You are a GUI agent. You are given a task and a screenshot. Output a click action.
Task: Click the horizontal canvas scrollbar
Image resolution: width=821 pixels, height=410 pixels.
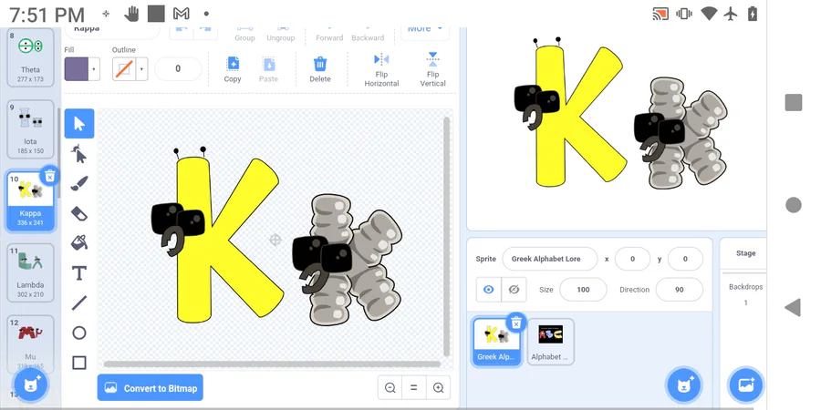pos(272,364)
